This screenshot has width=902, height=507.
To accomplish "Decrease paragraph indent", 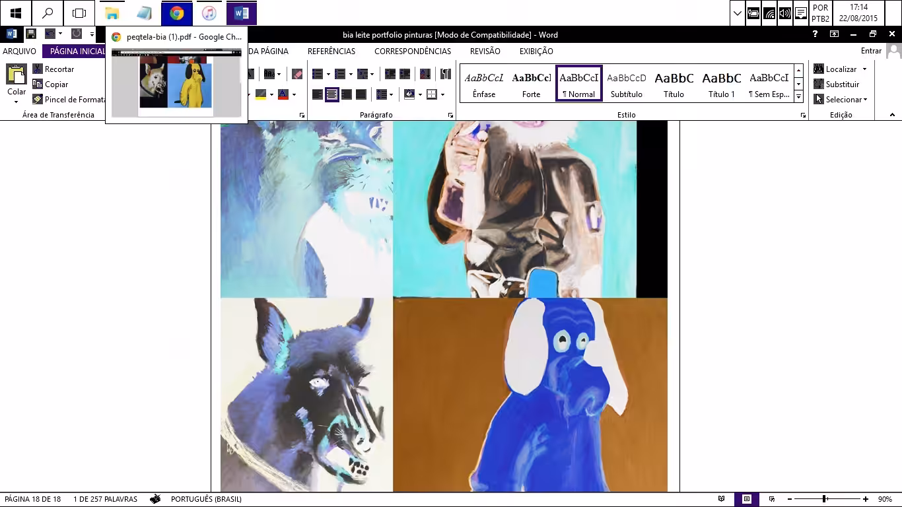I will (390, 74).
